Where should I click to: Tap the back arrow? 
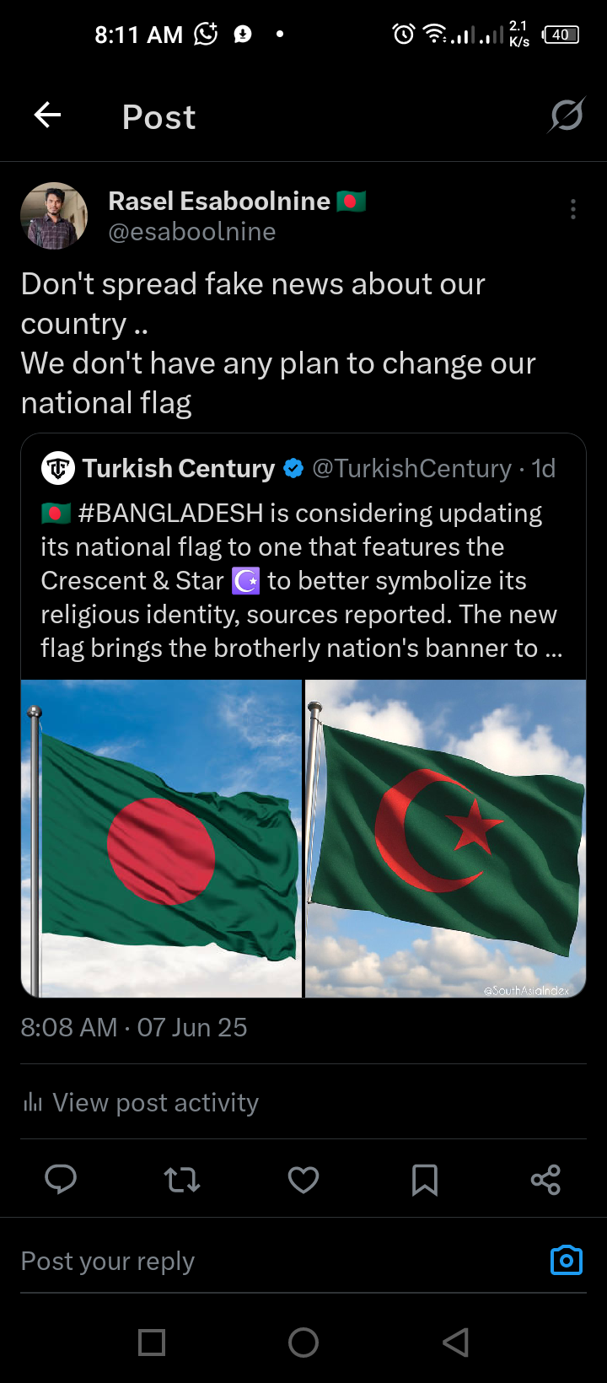point(47,115)
